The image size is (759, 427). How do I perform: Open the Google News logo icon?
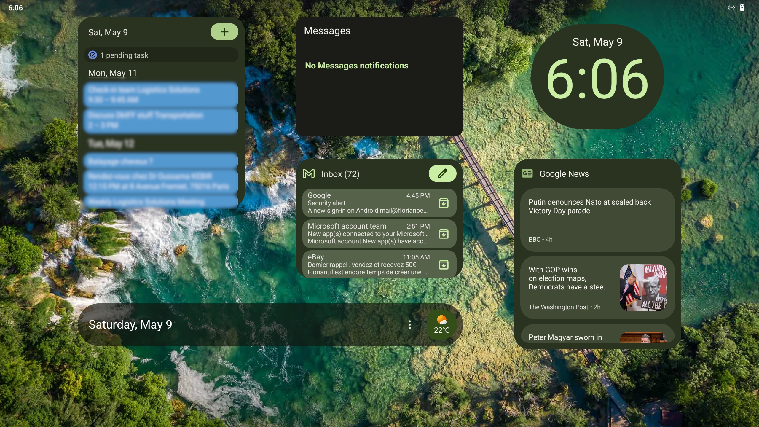(527, 173)
